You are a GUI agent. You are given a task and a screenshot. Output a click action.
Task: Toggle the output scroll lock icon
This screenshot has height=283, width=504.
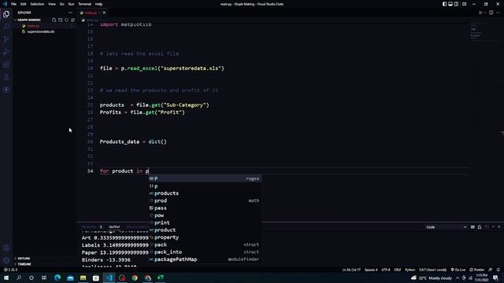480,227
